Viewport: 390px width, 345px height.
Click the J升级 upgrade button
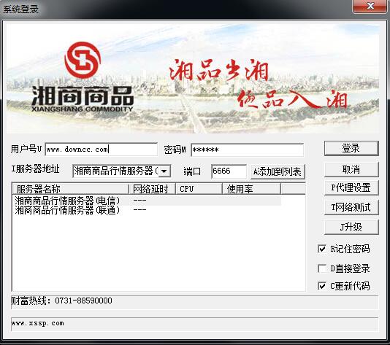tap(351, 227)
